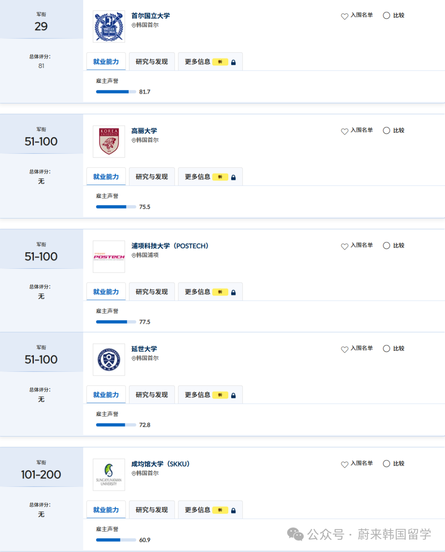The width and height of the screenshot is (445, 552).
Task: Enable compare radio for SKKU
Action: pyautogui.click(x=386, y=464)
